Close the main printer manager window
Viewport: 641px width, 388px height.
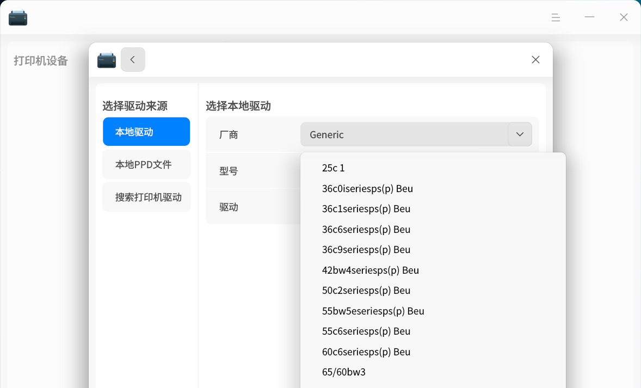pos(624,17)
